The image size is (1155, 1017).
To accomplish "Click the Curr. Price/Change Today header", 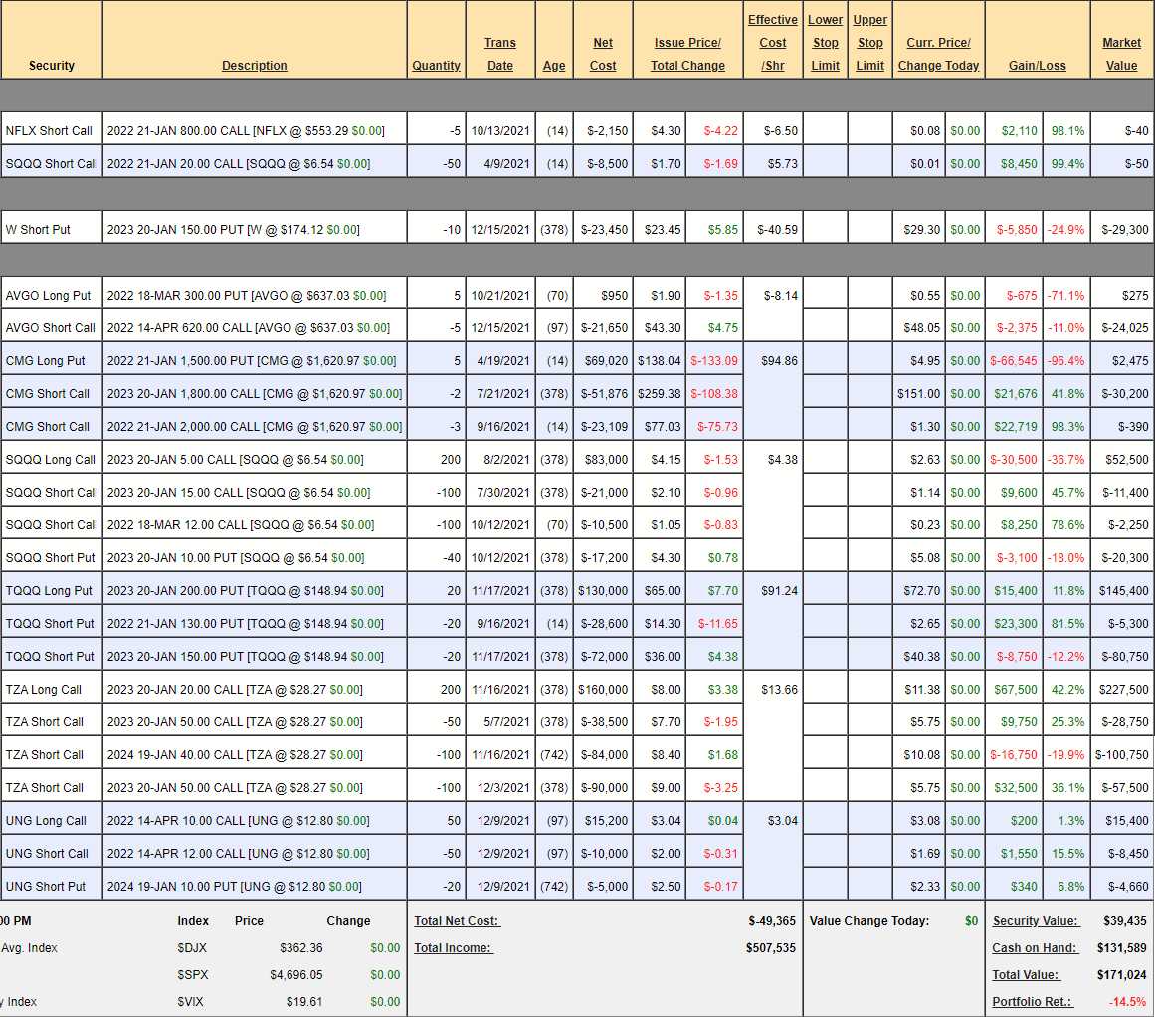I will coord(938,54).
